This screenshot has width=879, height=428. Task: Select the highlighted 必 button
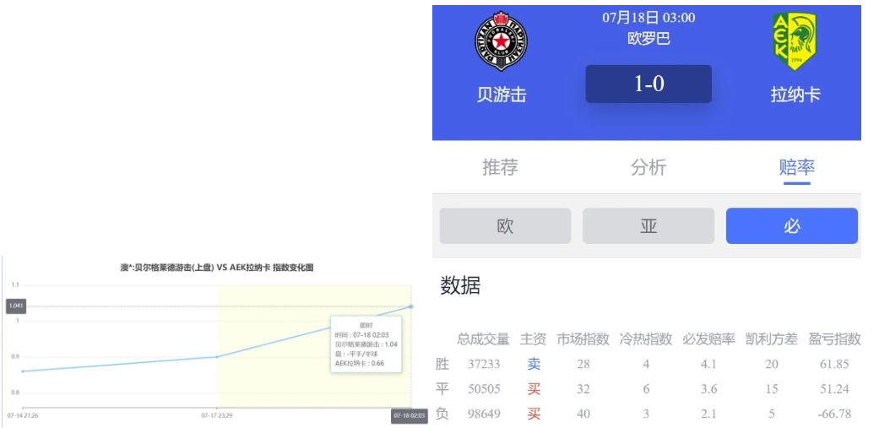[791, 226]
